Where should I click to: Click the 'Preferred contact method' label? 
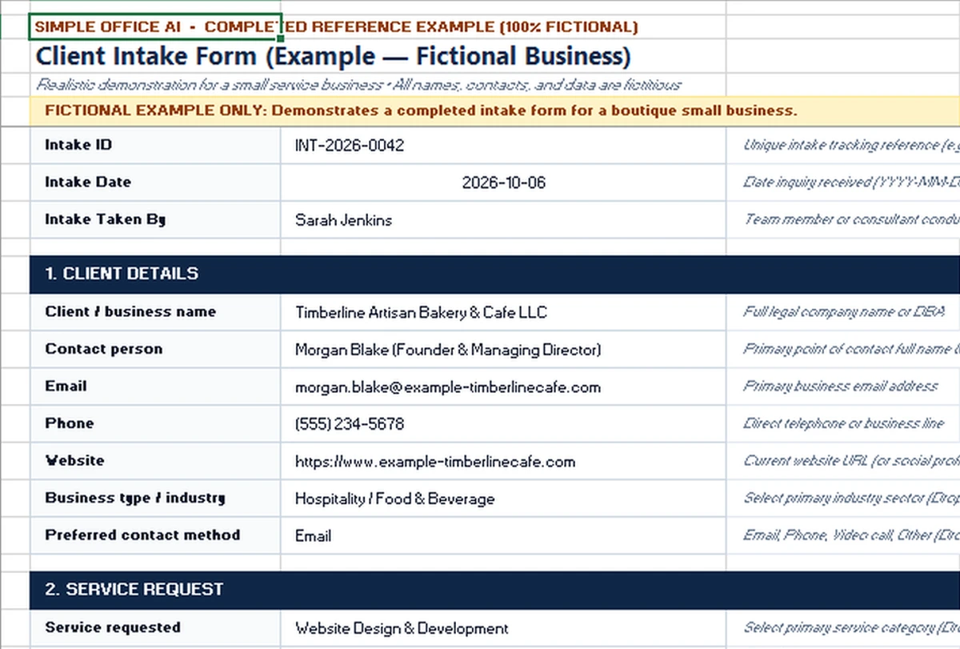click(155, 535)
